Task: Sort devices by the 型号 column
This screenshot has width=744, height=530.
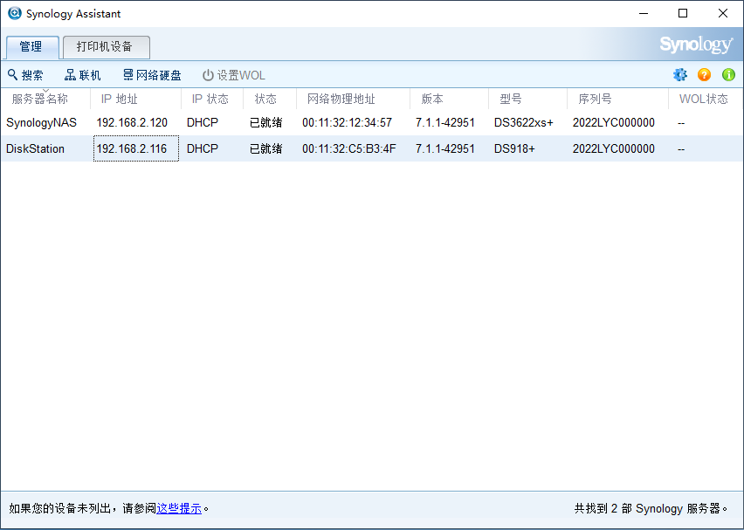Action: pyautogui.click(x=512, y=99)
